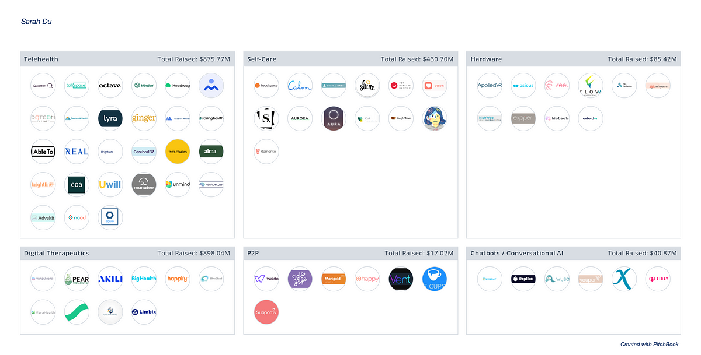Click the yellow Two Chairs logo

(x=178, y=152)
